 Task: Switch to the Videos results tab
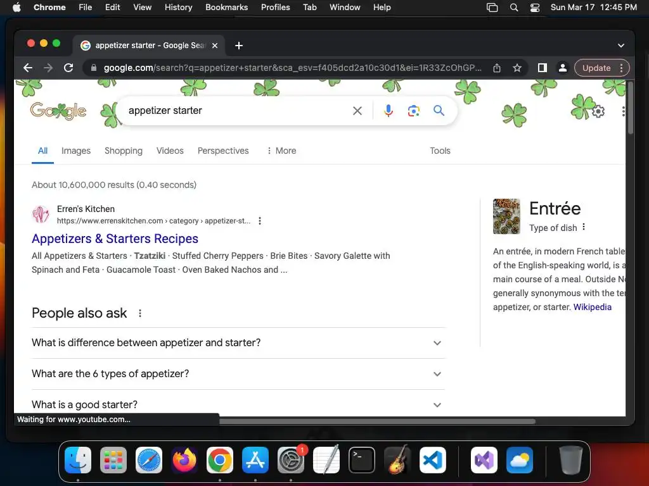coord(170,151)
